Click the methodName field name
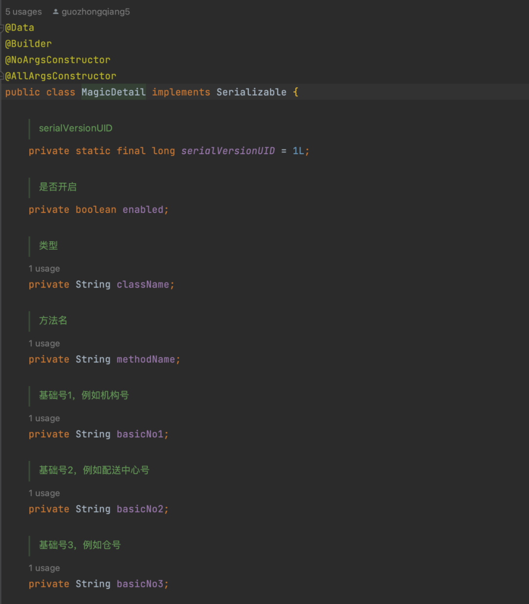529x604 pixels. coord(146,360)
